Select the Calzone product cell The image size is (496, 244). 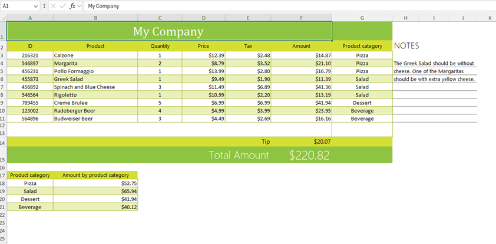95,55
